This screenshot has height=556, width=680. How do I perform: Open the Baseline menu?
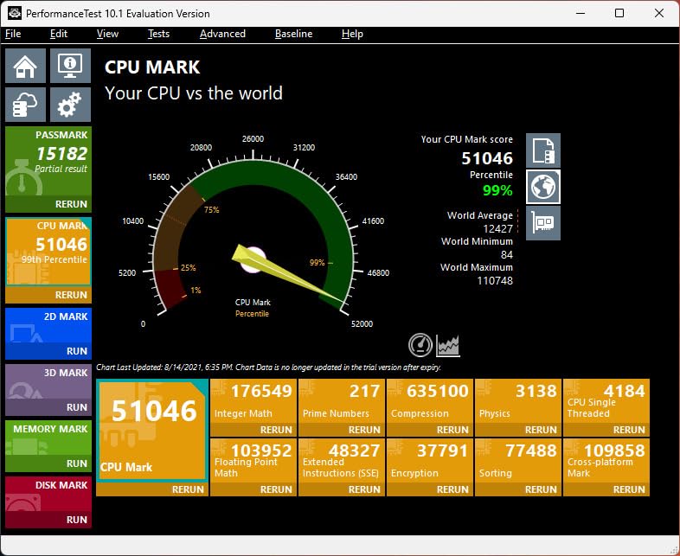[x=293, y=34]
